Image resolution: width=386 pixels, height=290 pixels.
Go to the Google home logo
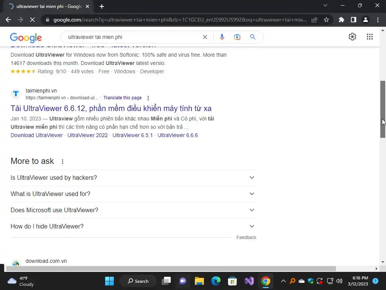pyautogui.click(x=26, y=38)
